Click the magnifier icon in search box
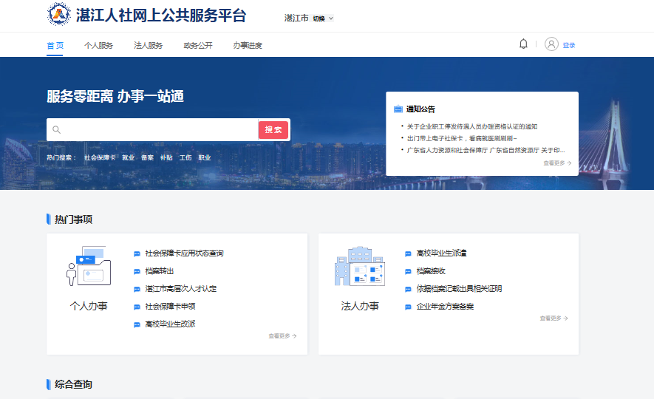 pyautogui.click(x=56, y=130)
